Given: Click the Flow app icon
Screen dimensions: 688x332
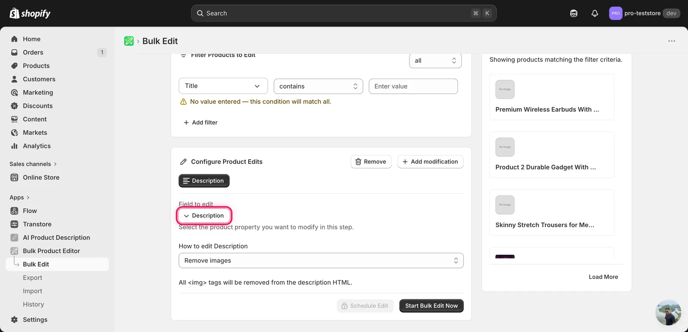Looking at the screenshot, I should coord(14,211).
